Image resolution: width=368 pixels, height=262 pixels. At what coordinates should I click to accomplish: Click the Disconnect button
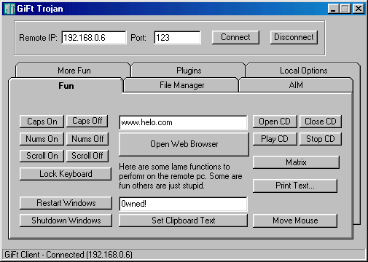click(294, 37)
